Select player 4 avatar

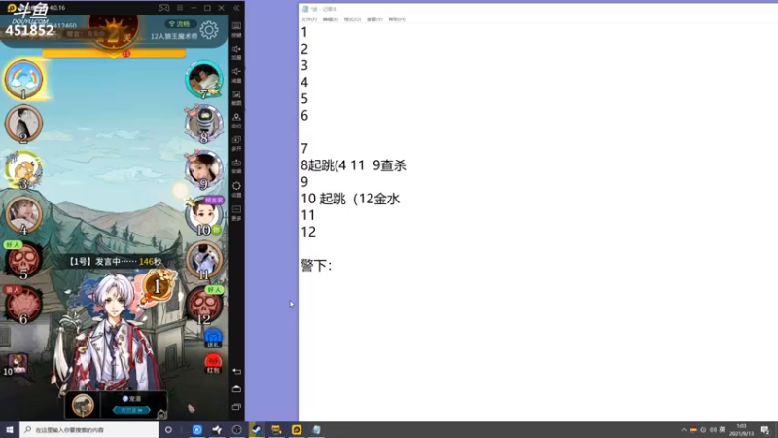coord(23,214)
